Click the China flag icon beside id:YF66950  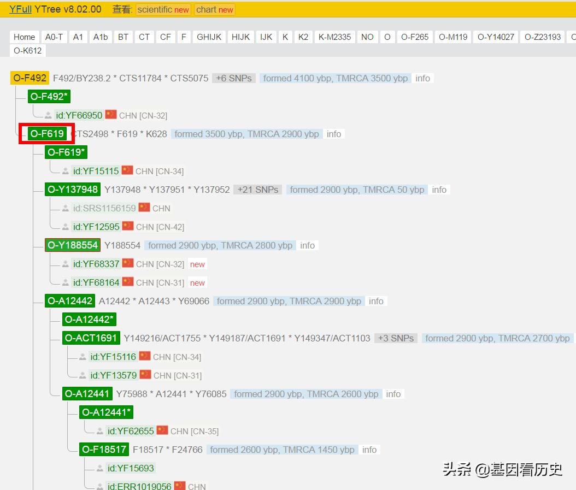tap(110, 115)
